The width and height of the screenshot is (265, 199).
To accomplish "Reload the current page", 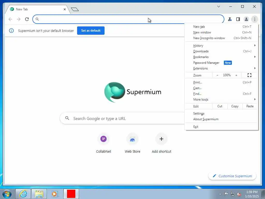I will pyautogui.click(x=27, y=19).
